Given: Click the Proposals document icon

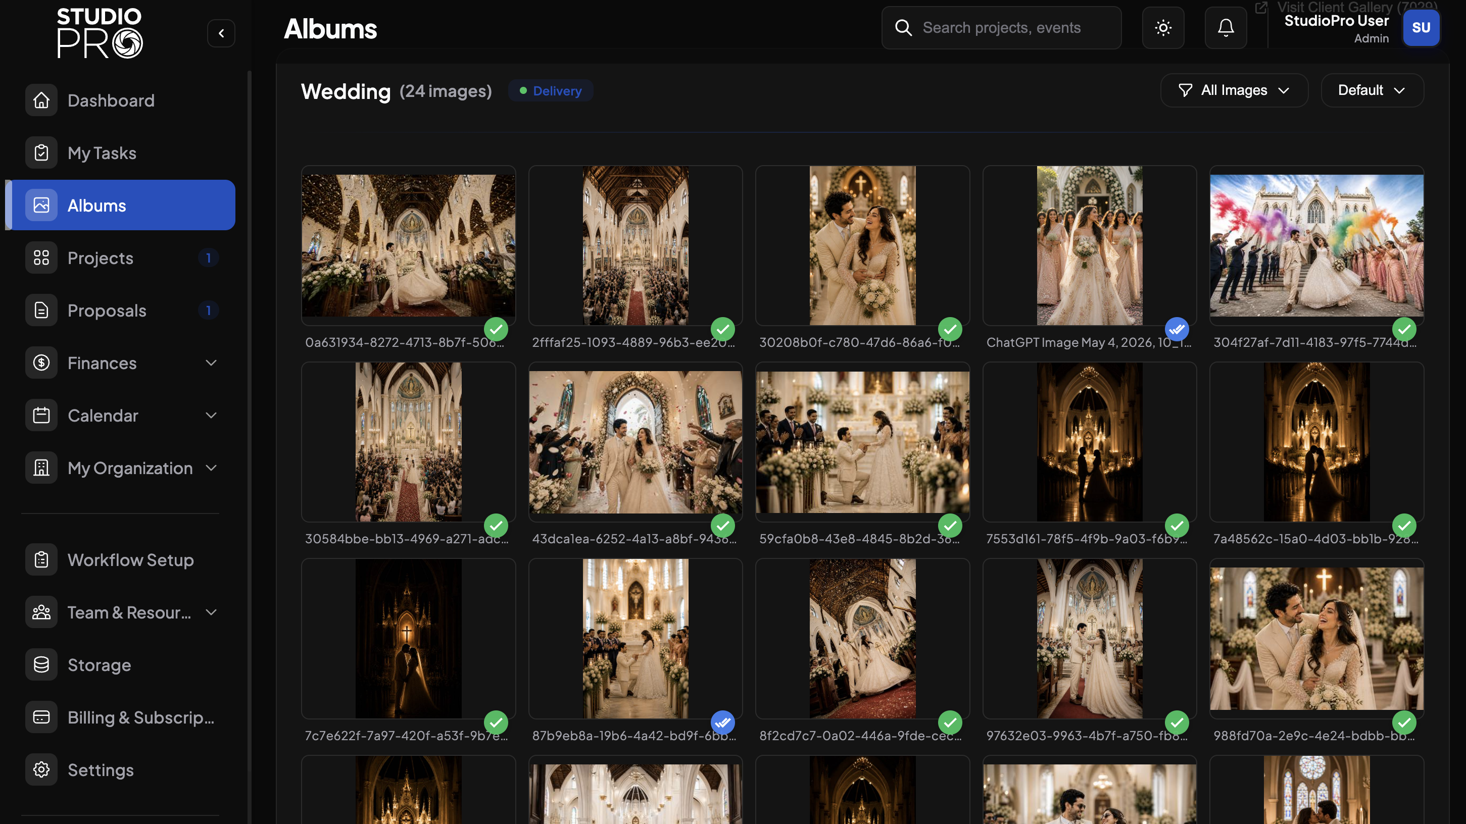Looking at the screenshot, I should (x=41, y=310).
